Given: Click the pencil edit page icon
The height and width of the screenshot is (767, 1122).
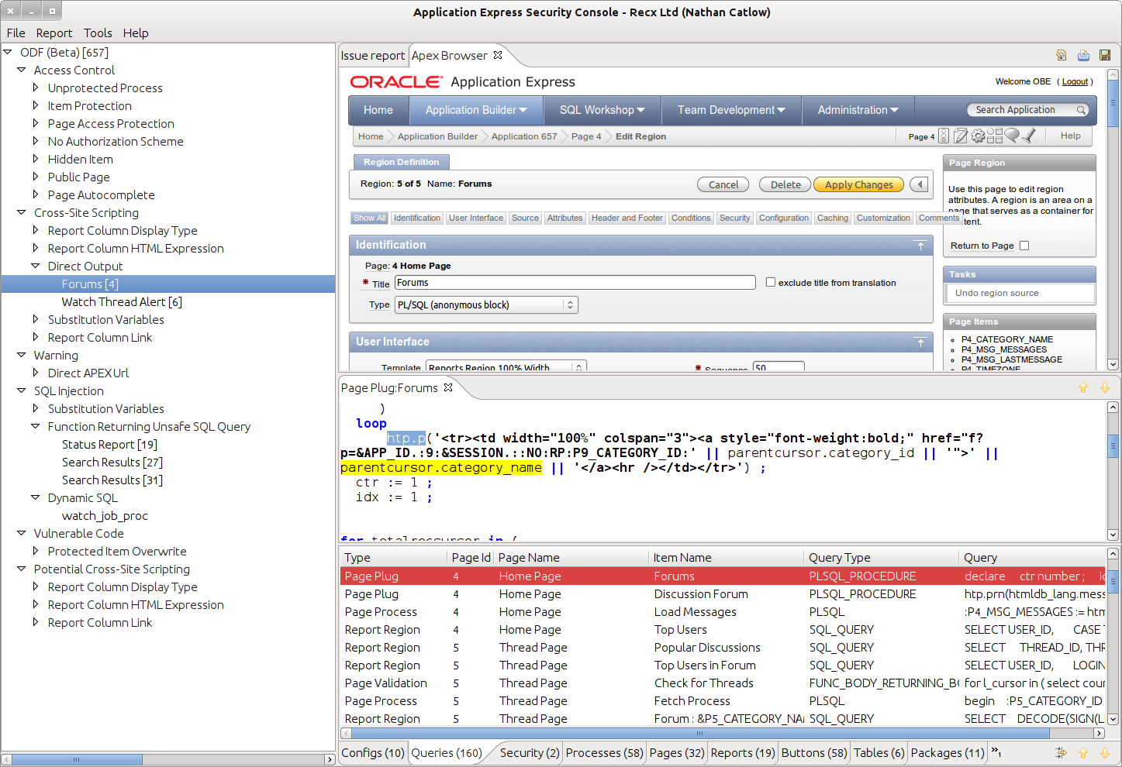Looking at the screenshot, I should pyautogui.click(x=961, y=136).
